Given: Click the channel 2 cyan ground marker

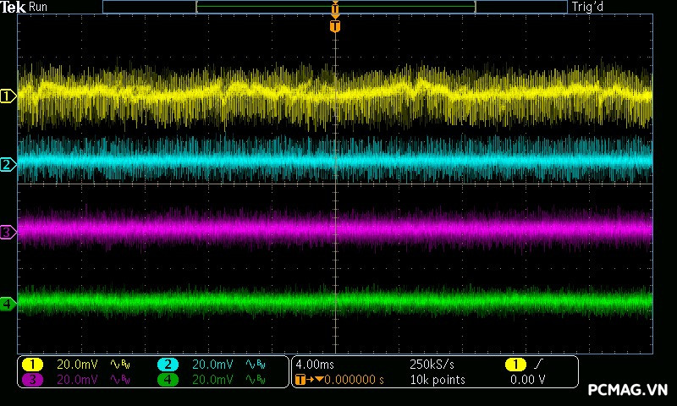Looking at the screenshot, I should coord(8,164).
